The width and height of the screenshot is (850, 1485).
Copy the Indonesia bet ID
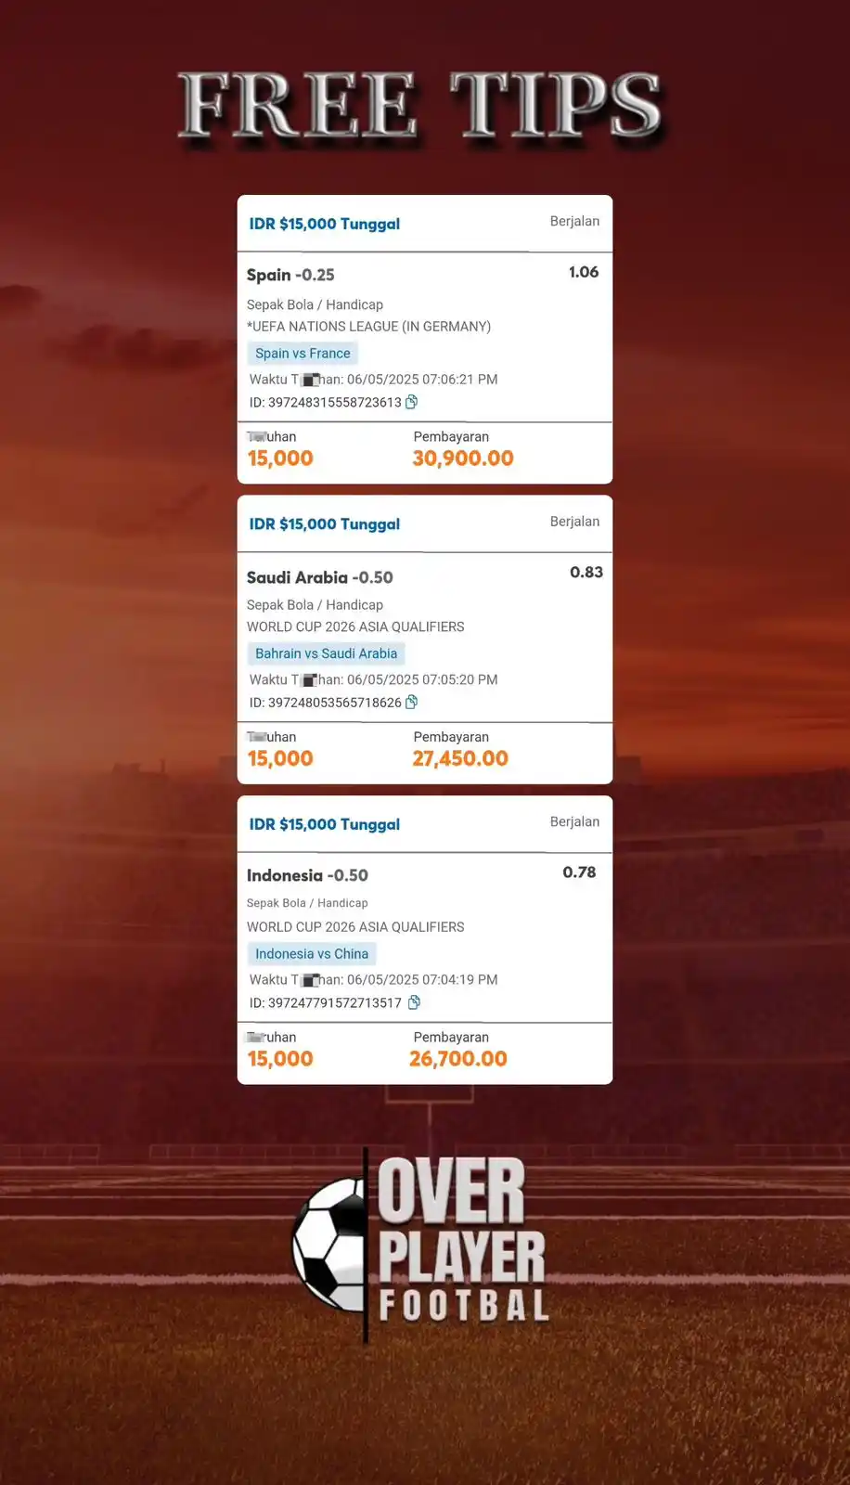coord(414,1002)
